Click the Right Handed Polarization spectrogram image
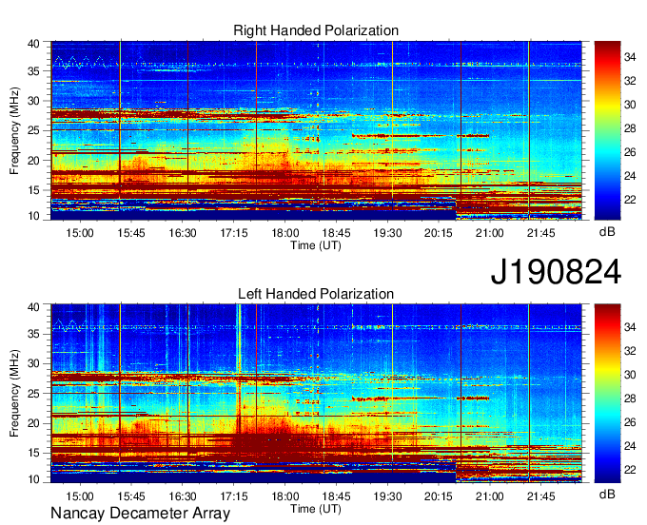This screenshot has height=525, width=647. point(316,130)
